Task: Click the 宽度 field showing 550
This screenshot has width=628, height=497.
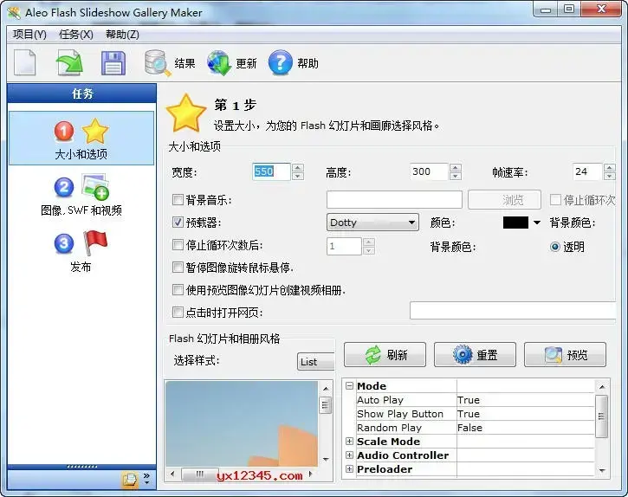Action: coord(271,171)
